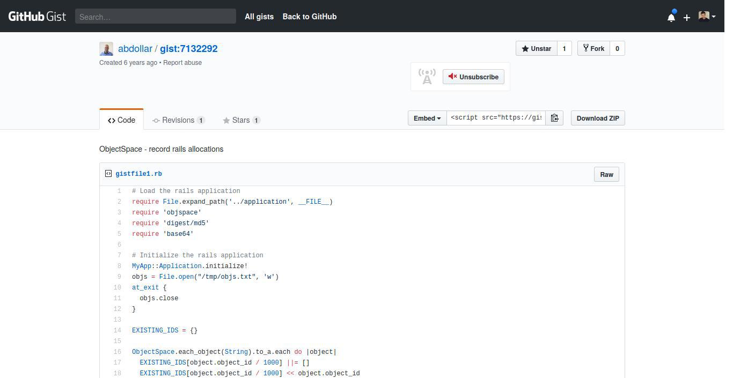Open the gist:7132292 title link
This screenshot has height=378, width=733.
[189, 49]
